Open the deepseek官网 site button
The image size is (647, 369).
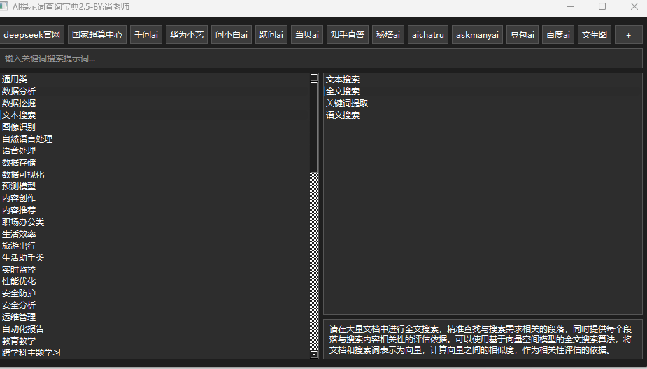coord(31,35)
